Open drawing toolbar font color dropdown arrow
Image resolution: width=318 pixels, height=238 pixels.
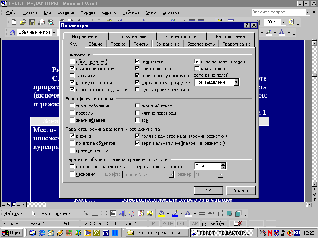click(x=195, y=213)
